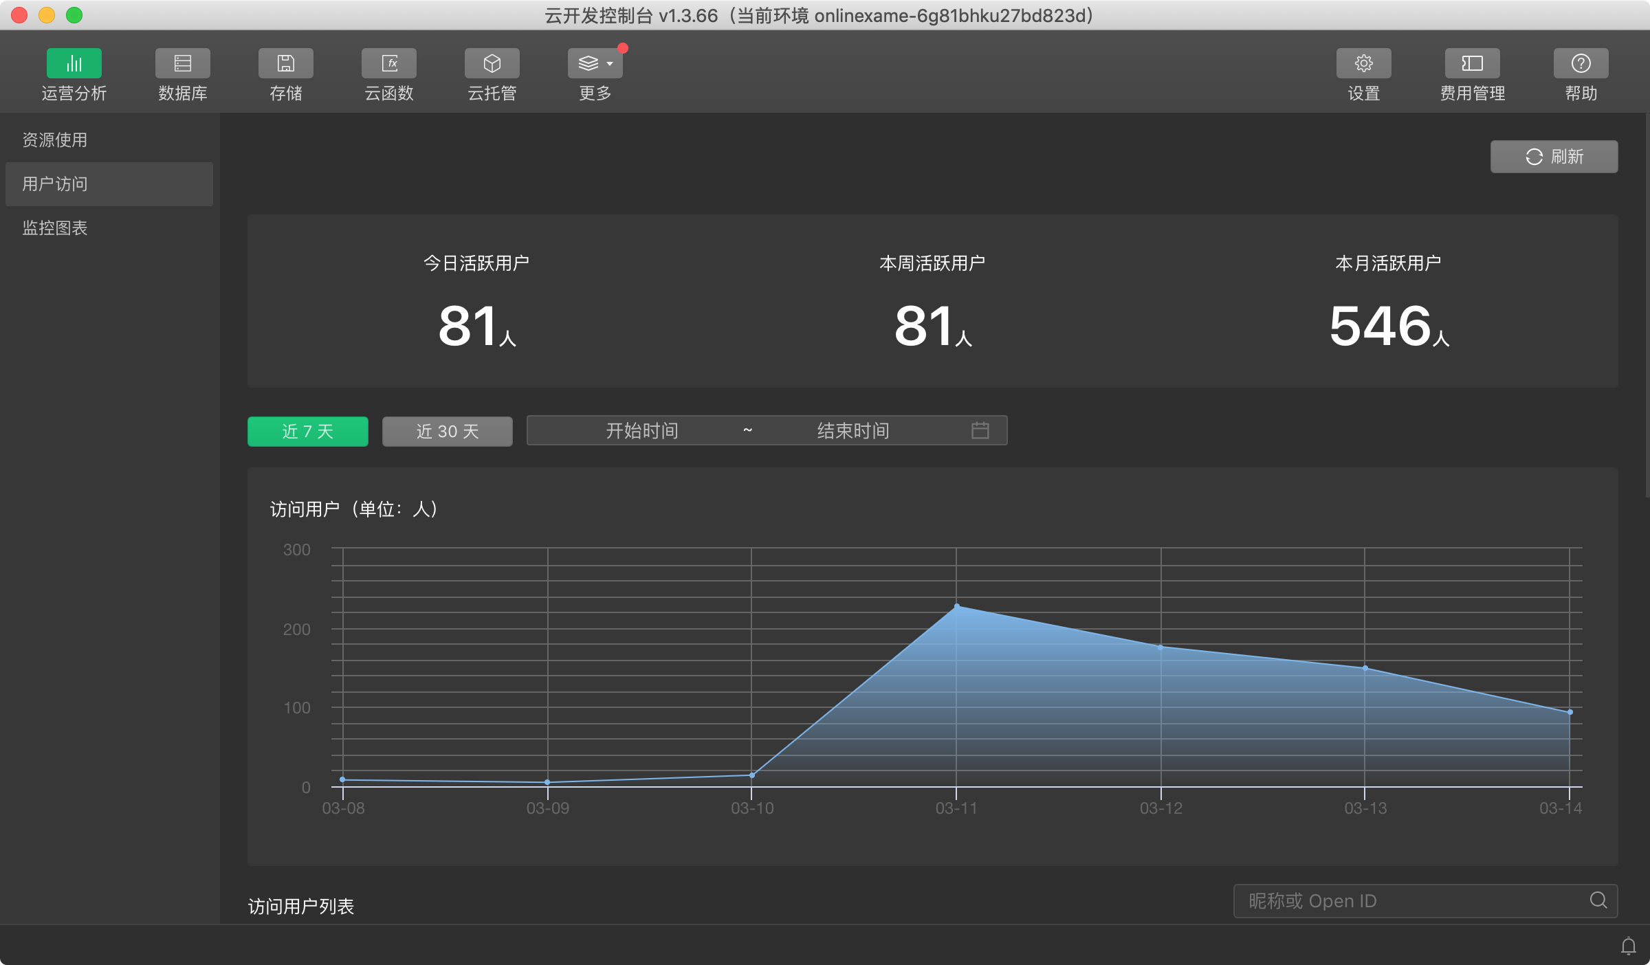Expand the 更多 dropdown menu

[x=595, y=63]
